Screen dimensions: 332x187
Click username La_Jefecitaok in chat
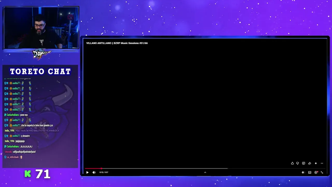[x=13, y=157]
